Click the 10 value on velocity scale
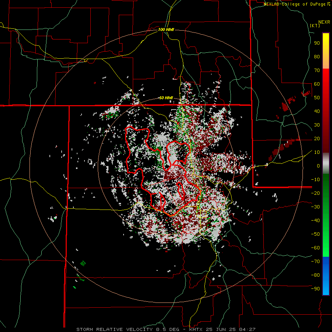Viewport: 332px width, 332px height. (x=317, y=152)
